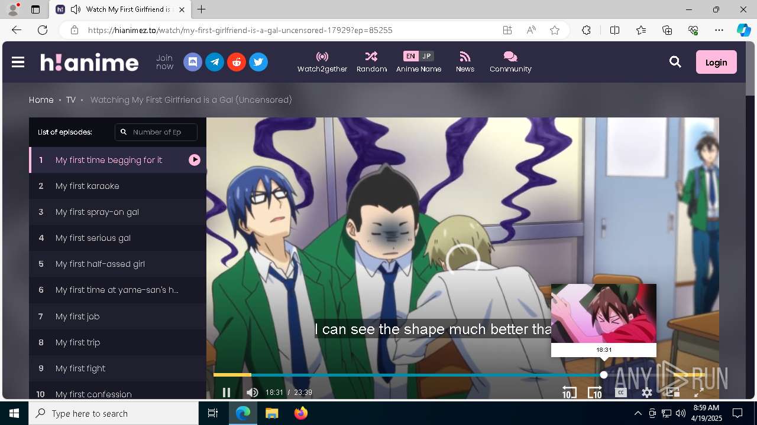
Task: Enter video fullscreen
Action: pyautogui.click(x=698, y=393)
